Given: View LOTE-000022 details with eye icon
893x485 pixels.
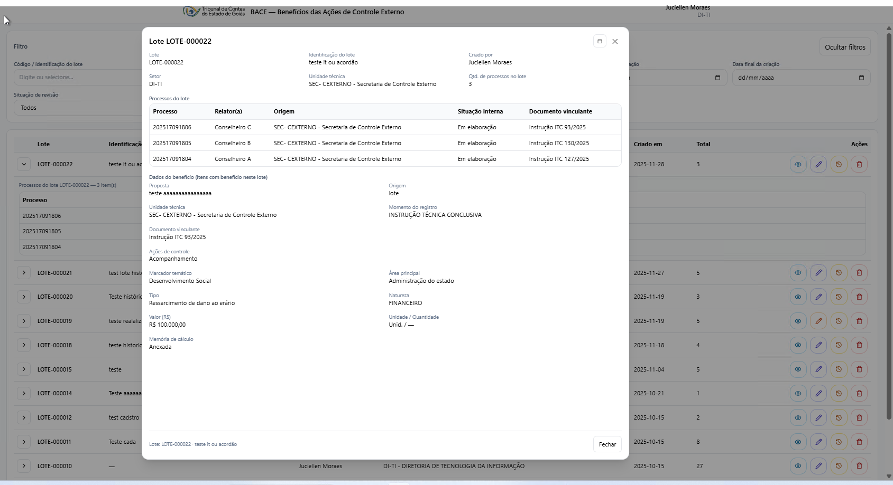Looking at the screenshot, I should click(x=798, y=164).
